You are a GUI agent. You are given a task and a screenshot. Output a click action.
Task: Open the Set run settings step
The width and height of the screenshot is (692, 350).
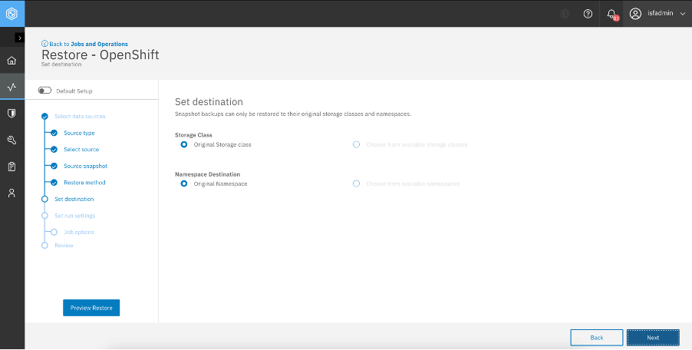(74, 216)
